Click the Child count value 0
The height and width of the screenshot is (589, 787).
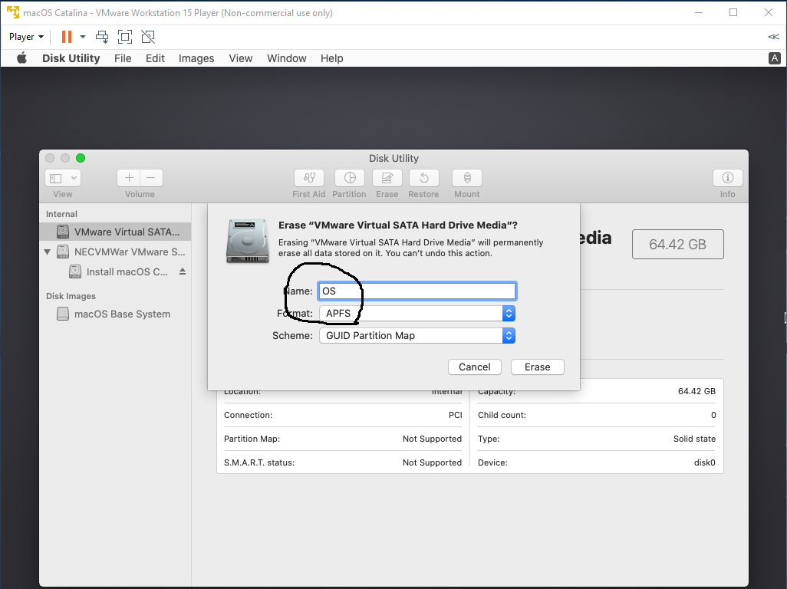coord(713,415)
